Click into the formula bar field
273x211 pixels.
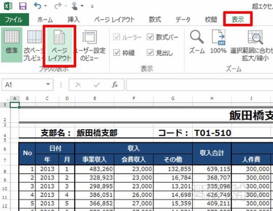coord(200,85)
